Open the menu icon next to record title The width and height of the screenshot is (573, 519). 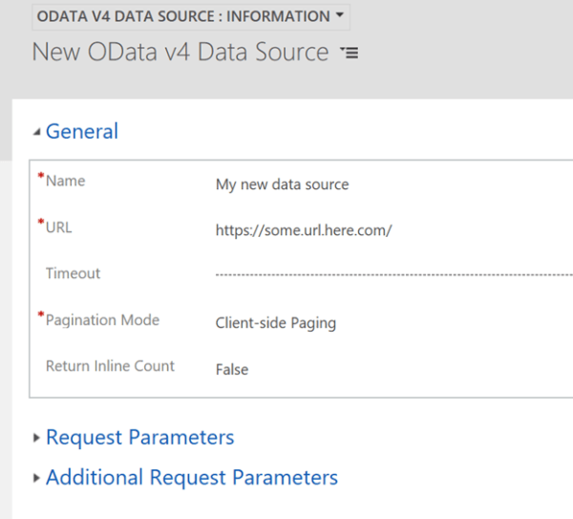coord(349,54)
